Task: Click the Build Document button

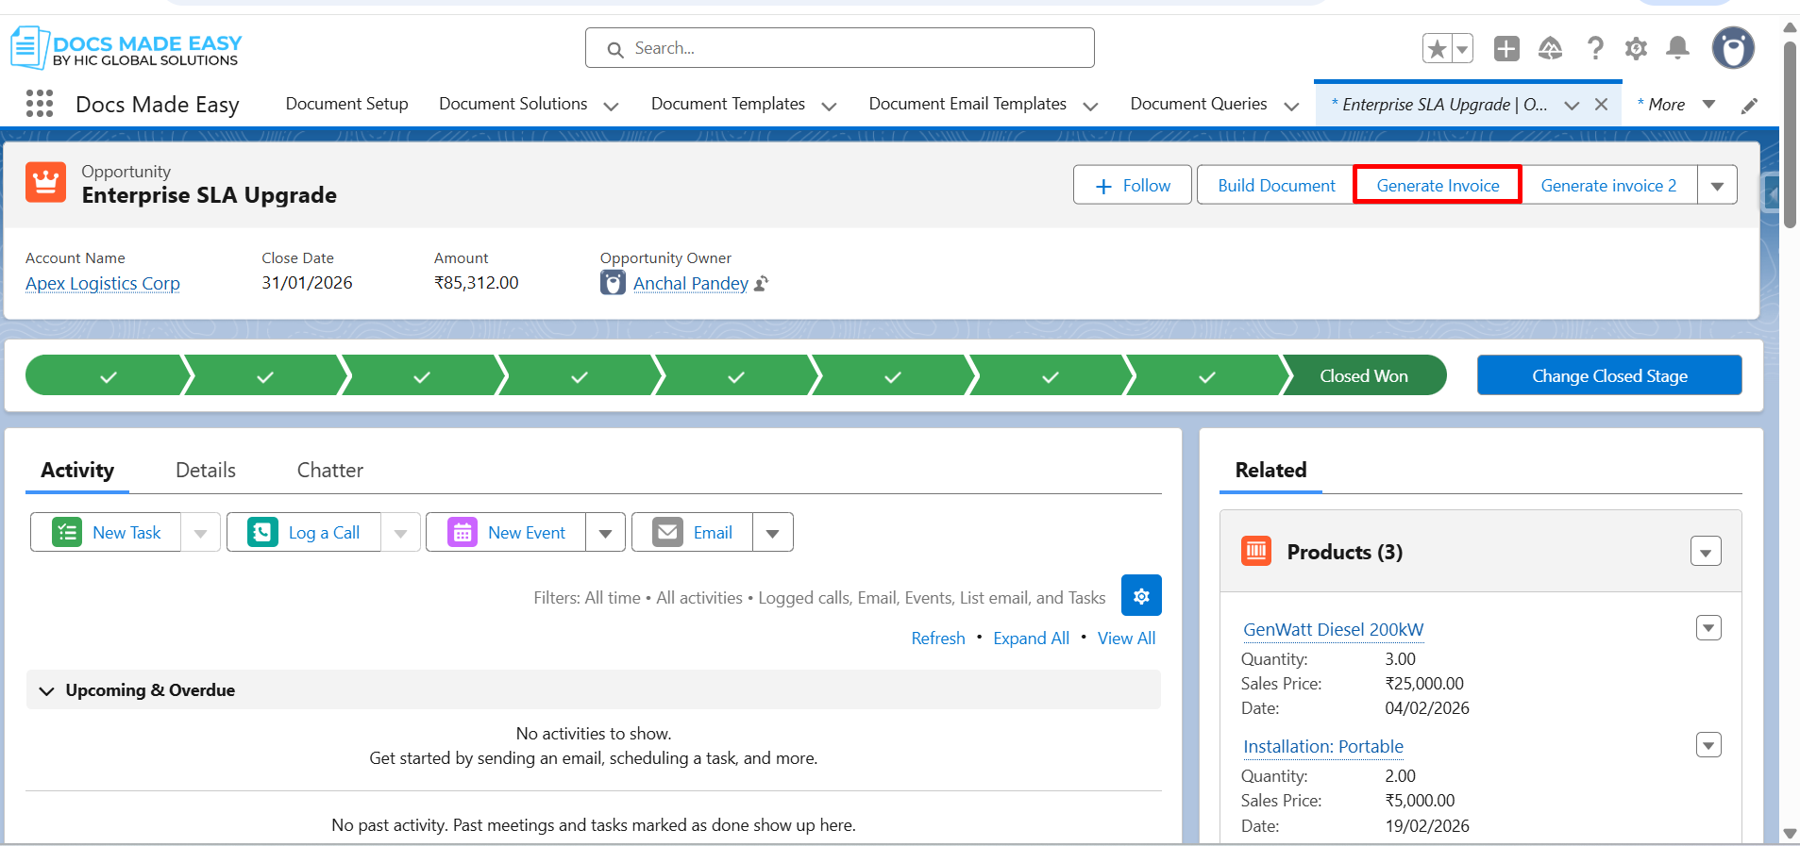Action: tap(1276, 185)
